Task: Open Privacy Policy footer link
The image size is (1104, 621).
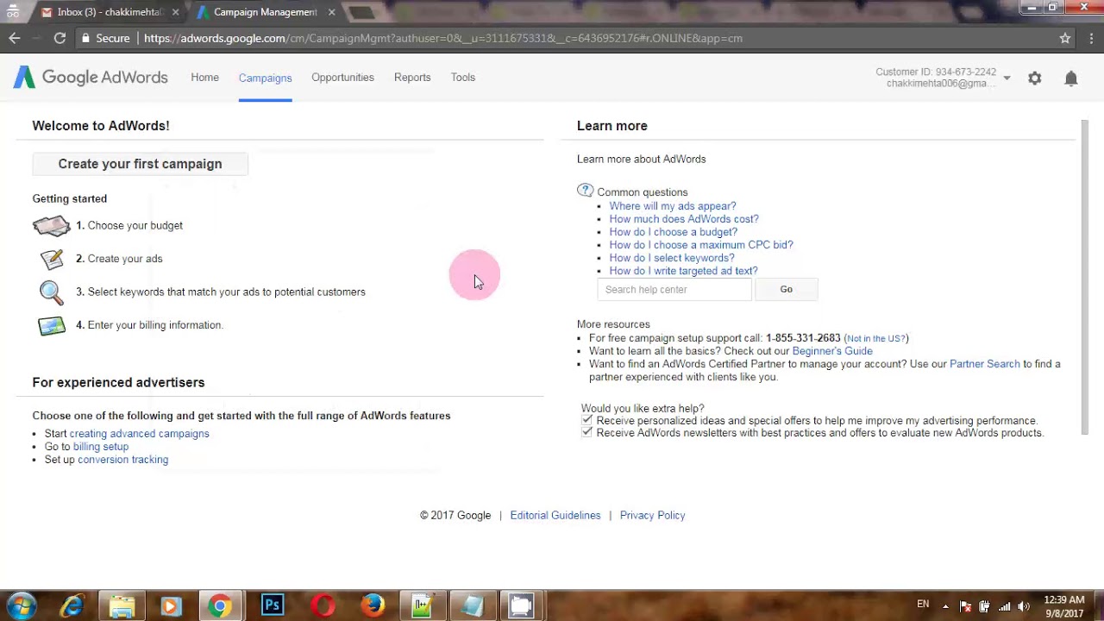Action: (x=653, y=516)
